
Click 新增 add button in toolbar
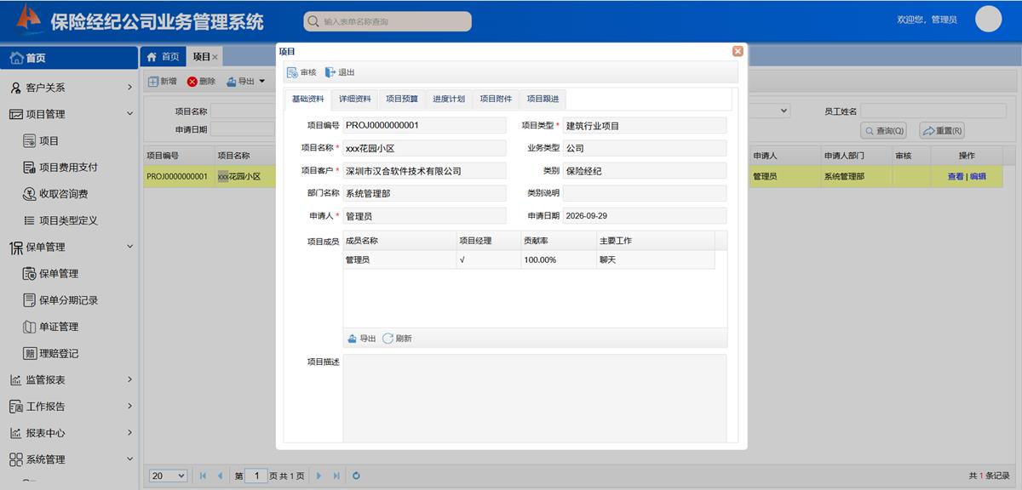click(162, 82)
